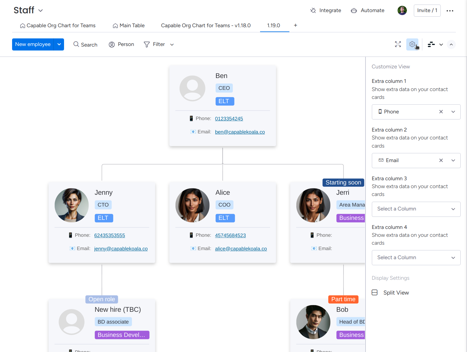
Task: Click the BD associate label
Action: (113, 322)
